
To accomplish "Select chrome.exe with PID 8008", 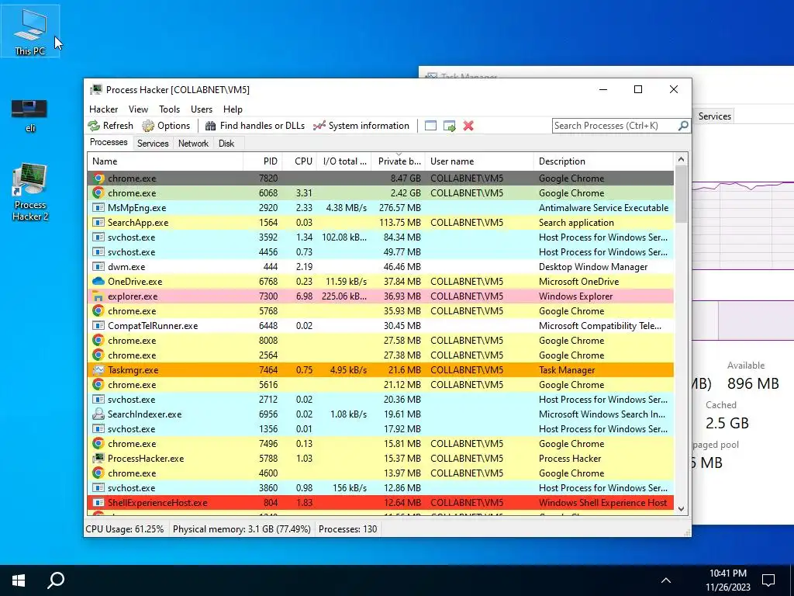I will pos(381,341).
